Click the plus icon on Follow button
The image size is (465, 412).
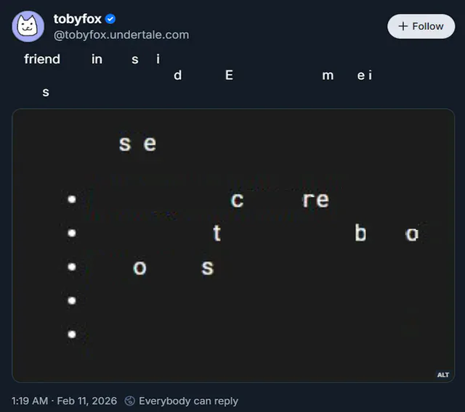pyautogui.click(x=403, y=26)
